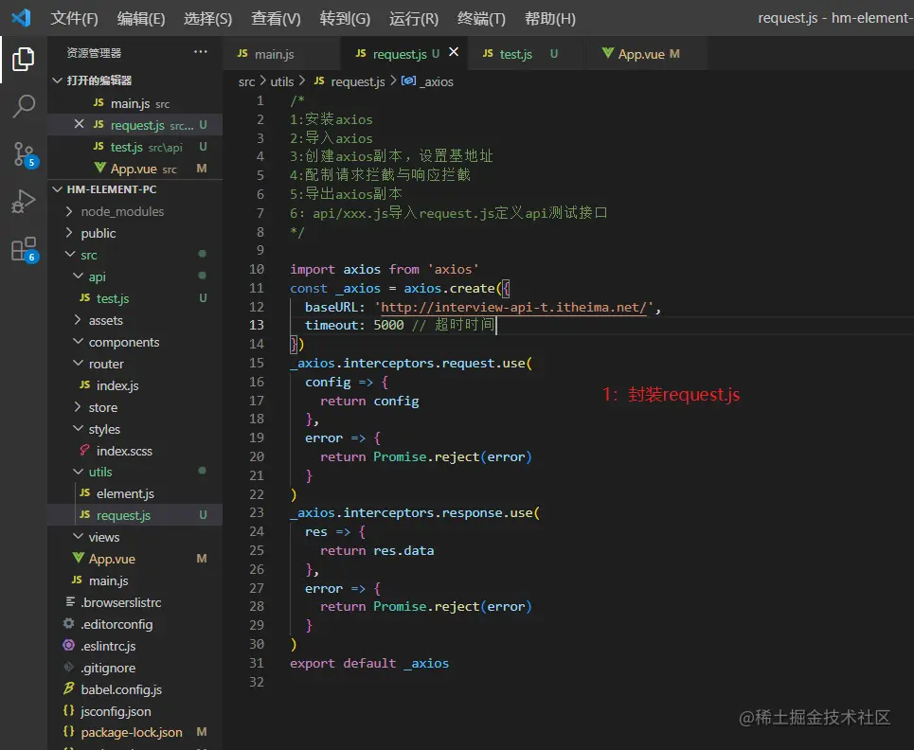Click the VS Code logo icon
Image resolution: width=914 pixels, height=750 pixels.
(21, 18)
